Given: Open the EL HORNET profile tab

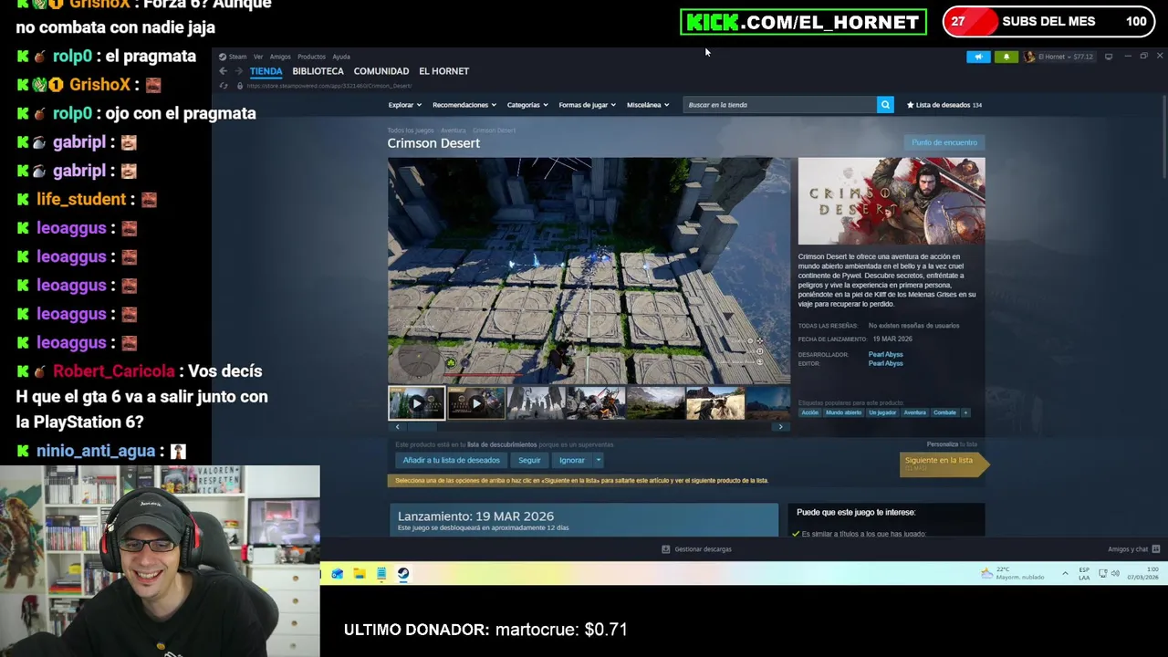Looking at the screenshot, I should 443,71.
